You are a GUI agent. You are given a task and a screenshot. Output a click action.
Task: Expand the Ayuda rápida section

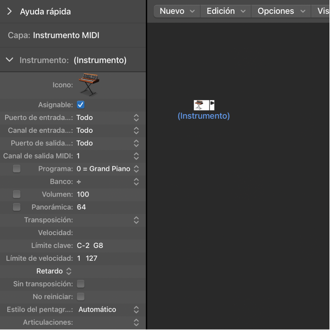10,12
